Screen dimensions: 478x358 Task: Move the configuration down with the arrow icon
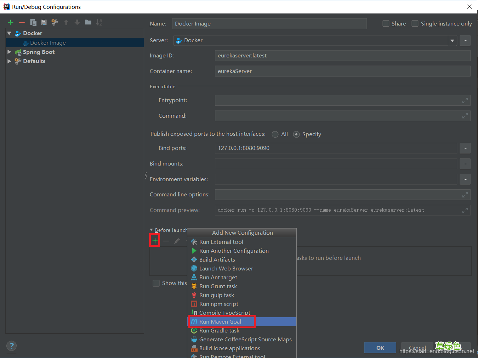pyautogui.click(x=77, y=22)
